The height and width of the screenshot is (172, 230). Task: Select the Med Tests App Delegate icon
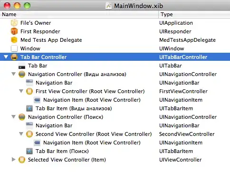[14, 40]
